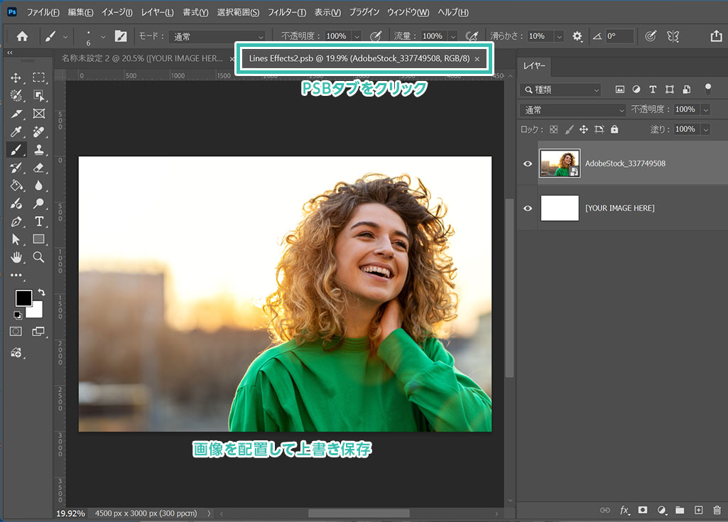Expand the layer filter type dropdown
728x522 pixels.
[x=561, y=89]
